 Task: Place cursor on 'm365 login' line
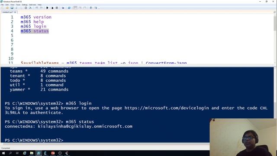33,26
